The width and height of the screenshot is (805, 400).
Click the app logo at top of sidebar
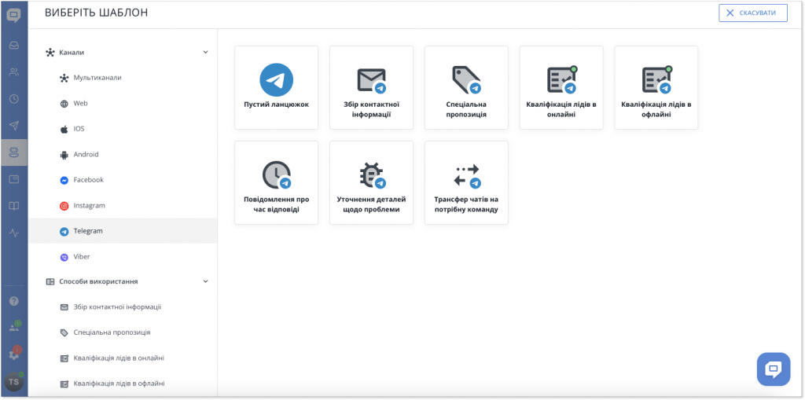pos(14,16)
